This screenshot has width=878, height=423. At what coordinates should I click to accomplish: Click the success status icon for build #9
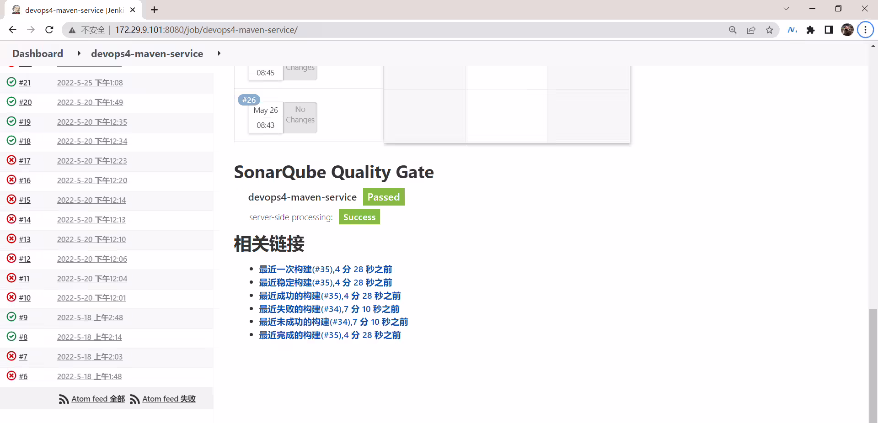11,317
